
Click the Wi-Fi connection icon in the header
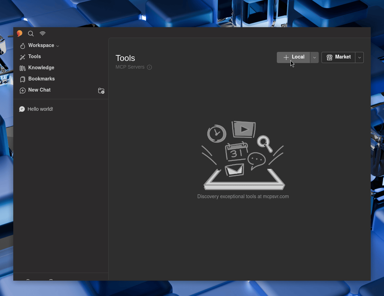(43, 33)
